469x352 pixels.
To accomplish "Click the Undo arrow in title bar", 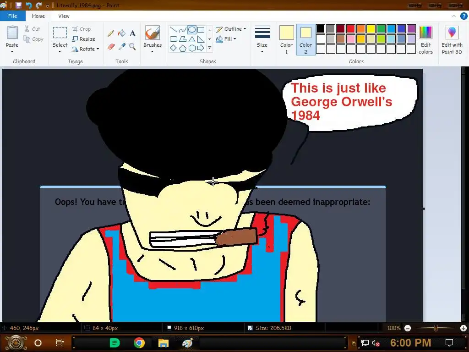I will coord(29,5).
